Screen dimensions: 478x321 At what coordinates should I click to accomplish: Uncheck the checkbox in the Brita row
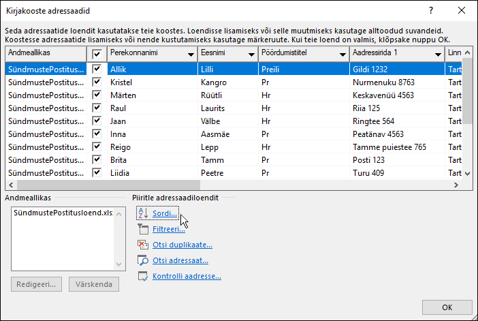[x=97, y=159]
